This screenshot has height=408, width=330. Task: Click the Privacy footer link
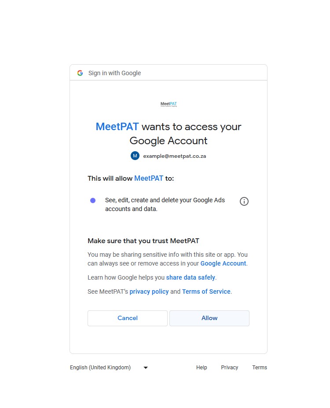tap(230, 368)
